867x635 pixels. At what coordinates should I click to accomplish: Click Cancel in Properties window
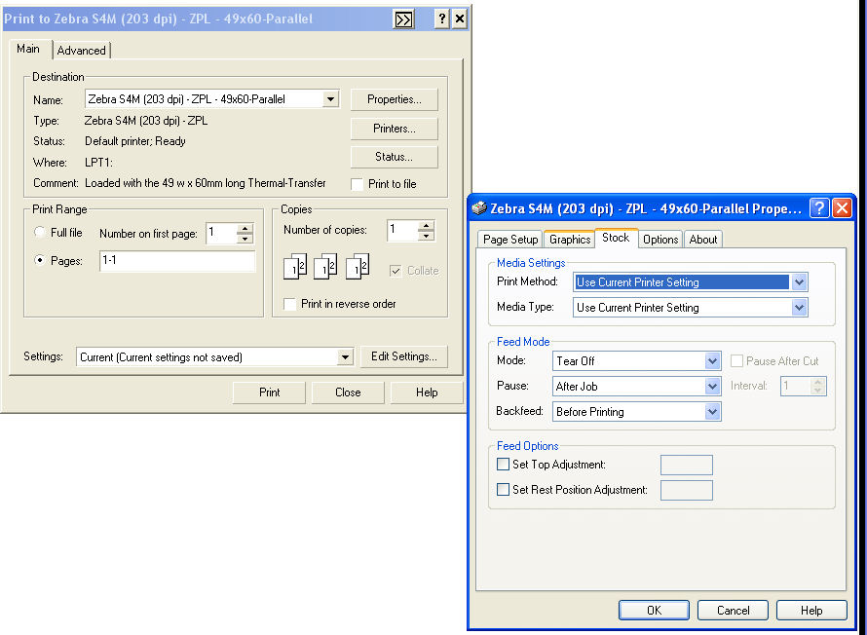tap(734, 610)
